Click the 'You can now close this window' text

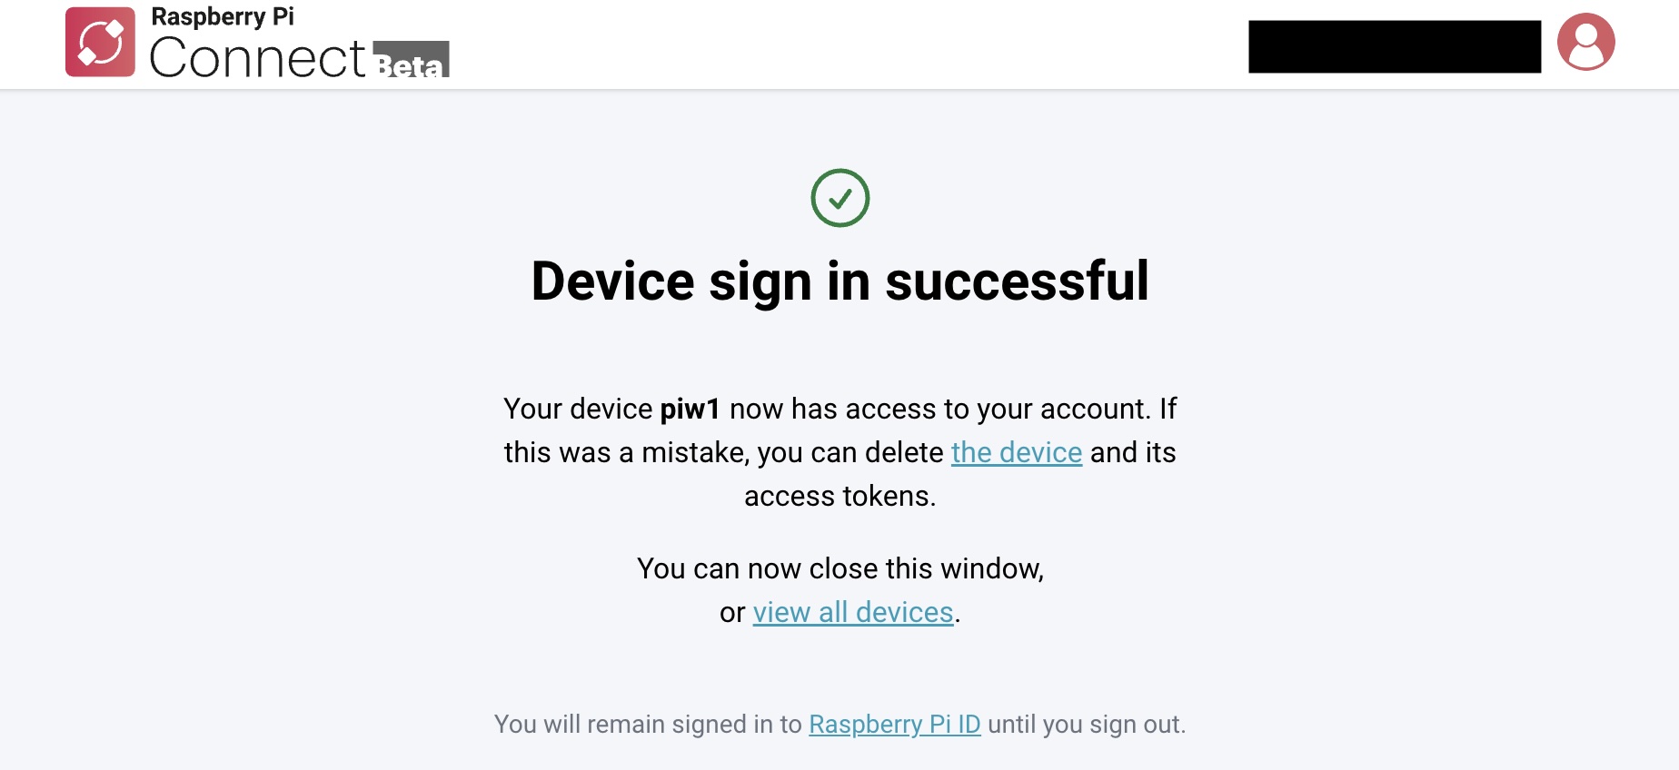point(839,568)
